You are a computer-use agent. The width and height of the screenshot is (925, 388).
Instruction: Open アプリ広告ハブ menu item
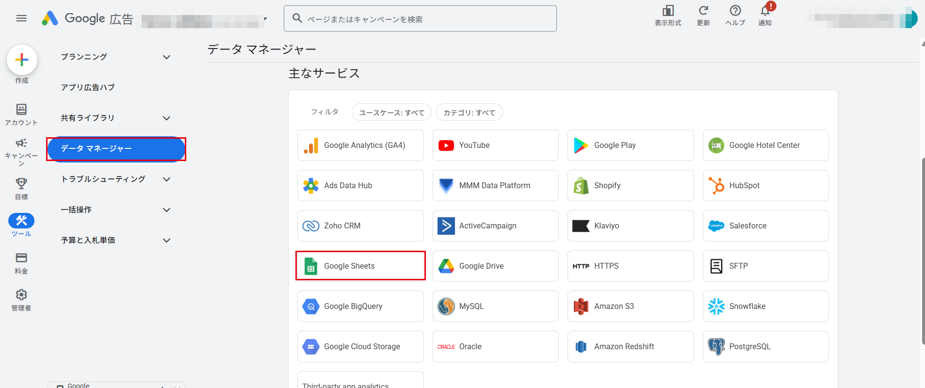[x=88, y=87]
